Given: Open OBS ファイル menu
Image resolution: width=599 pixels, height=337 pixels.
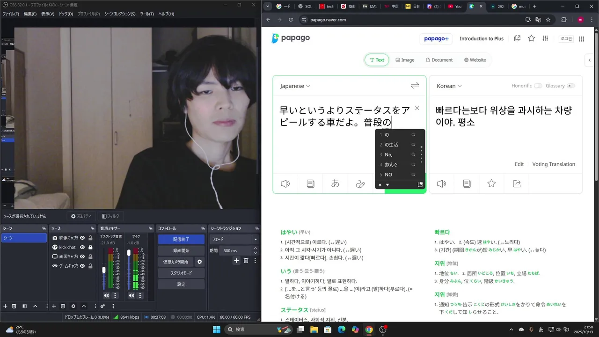Looking at the screenshot, I should pos(11,14).
